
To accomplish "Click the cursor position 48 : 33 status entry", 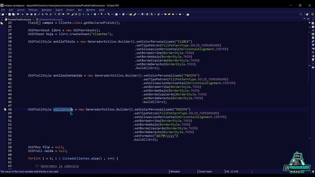I will (x=232, y=172).
